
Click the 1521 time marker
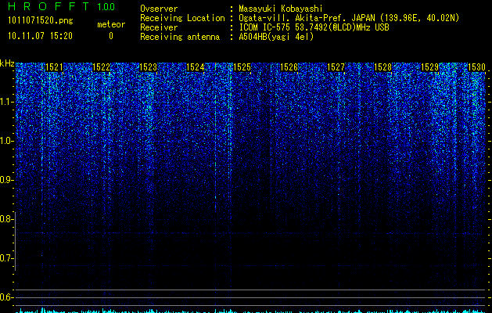(x=54, y=67)
